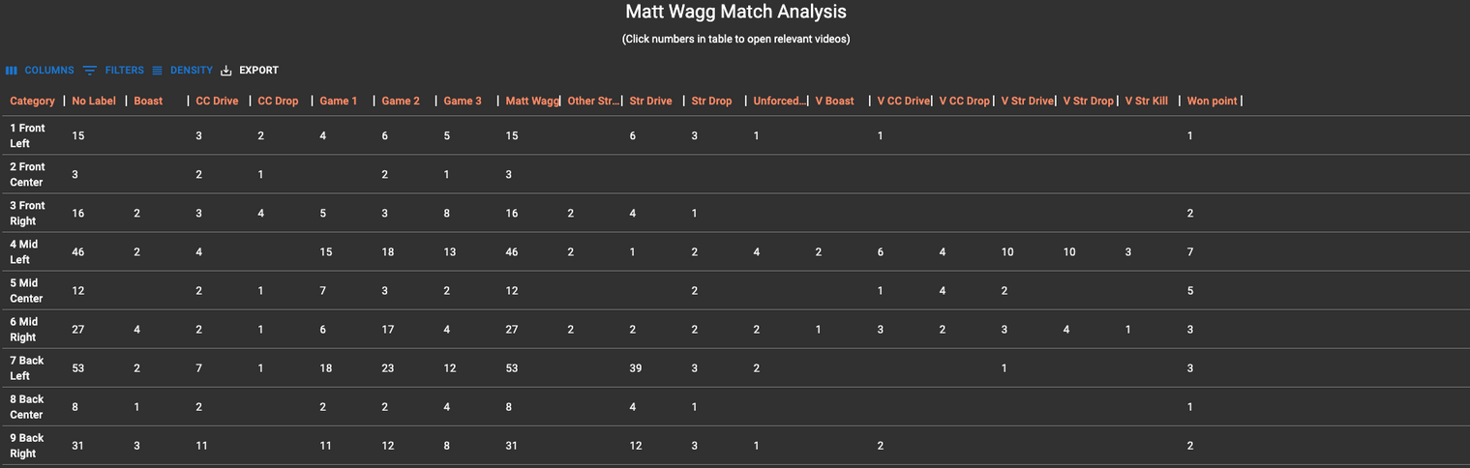Click the Density lines icon
Image resolution: width=1470 pixels, height=468 pixels.
[157, 71]
